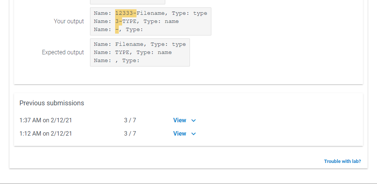
Task: Click 'Name: Filename, Type: type' in expected output
Action: [x=140, y=44]
